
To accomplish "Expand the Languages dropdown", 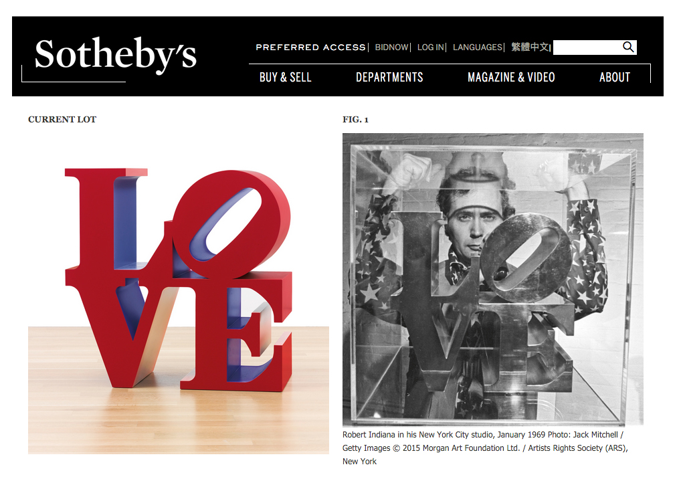I will [x=477, y=47].
